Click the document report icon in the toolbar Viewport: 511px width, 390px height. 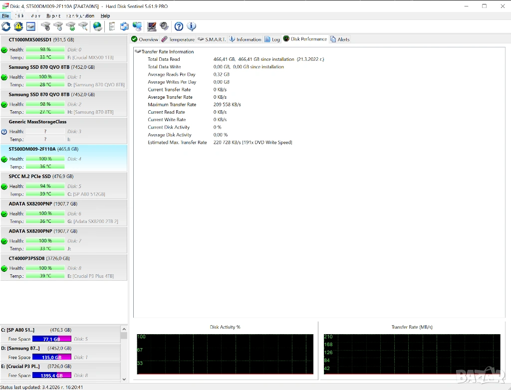[x=112, y=26]
